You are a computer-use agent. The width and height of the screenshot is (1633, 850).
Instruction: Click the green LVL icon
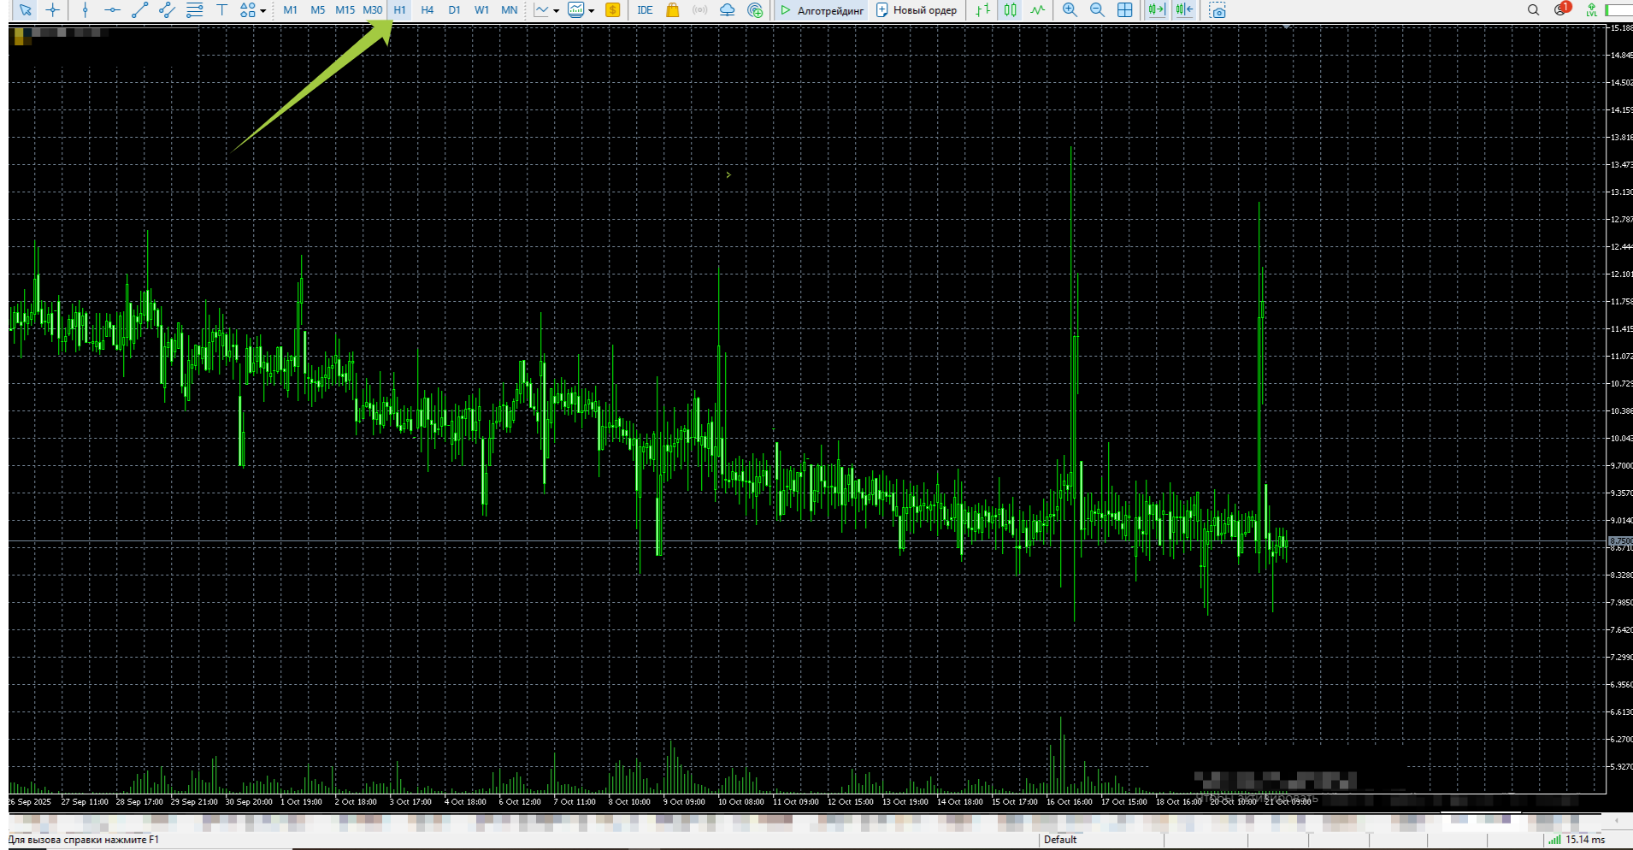(x=1591, y=10)
